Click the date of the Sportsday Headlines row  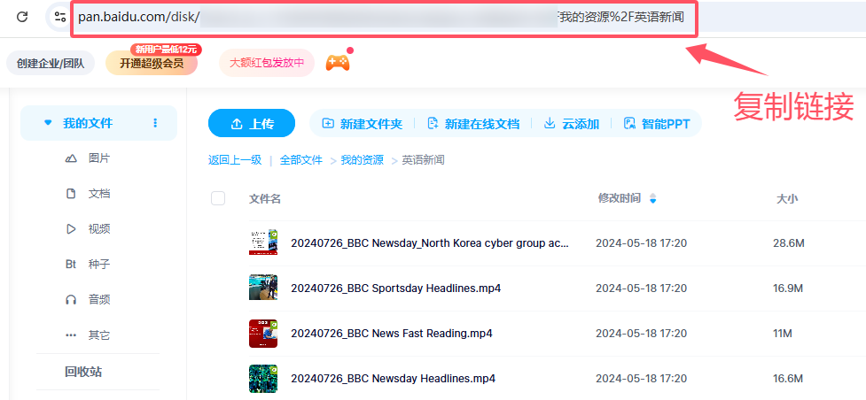point(641,288)
